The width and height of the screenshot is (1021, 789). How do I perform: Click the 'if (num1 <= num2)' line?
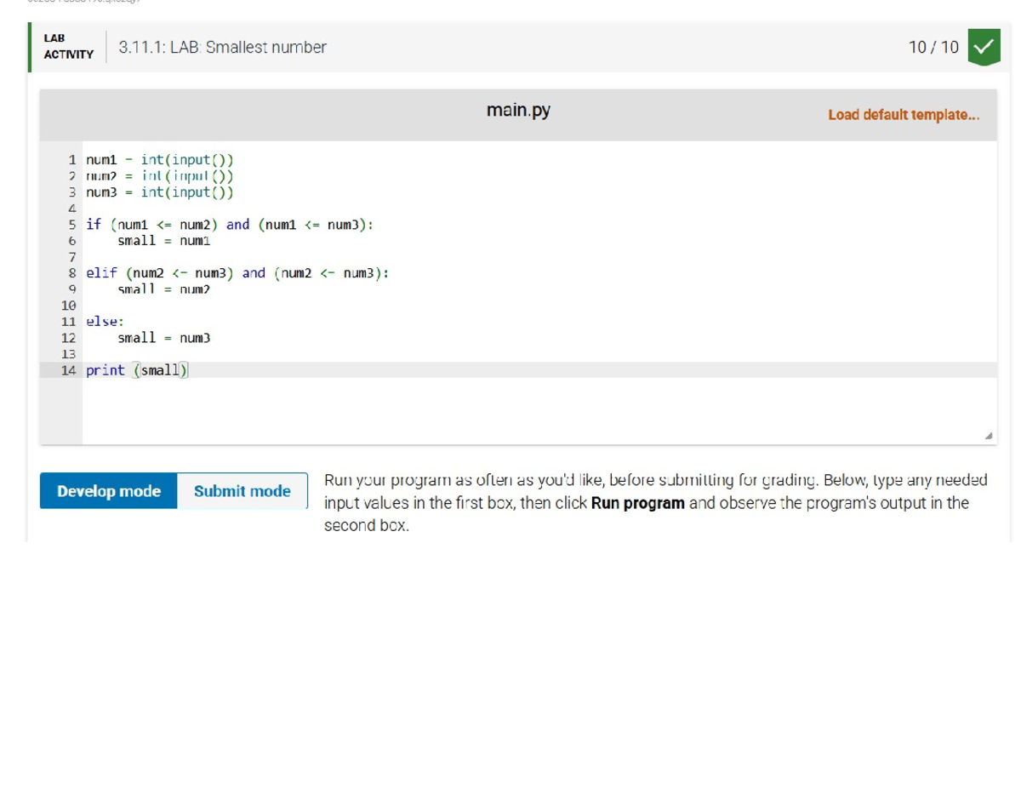pos(230,225)
